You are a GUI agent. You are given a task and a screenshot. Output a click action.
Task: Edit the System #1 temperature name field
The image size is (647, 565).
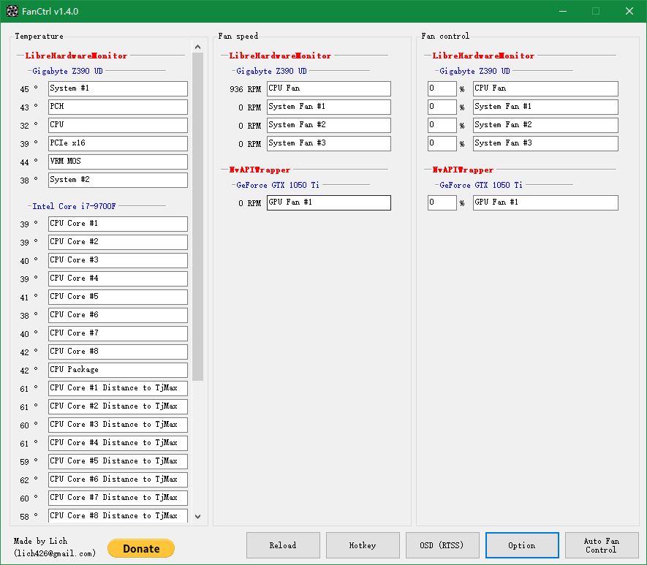click(118, 88)
